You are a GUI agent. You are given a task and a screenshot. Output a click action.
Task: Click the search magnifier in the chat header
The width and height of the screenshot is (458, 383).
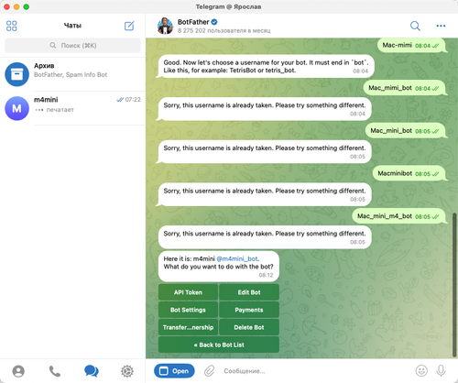(x=415, y=26)
